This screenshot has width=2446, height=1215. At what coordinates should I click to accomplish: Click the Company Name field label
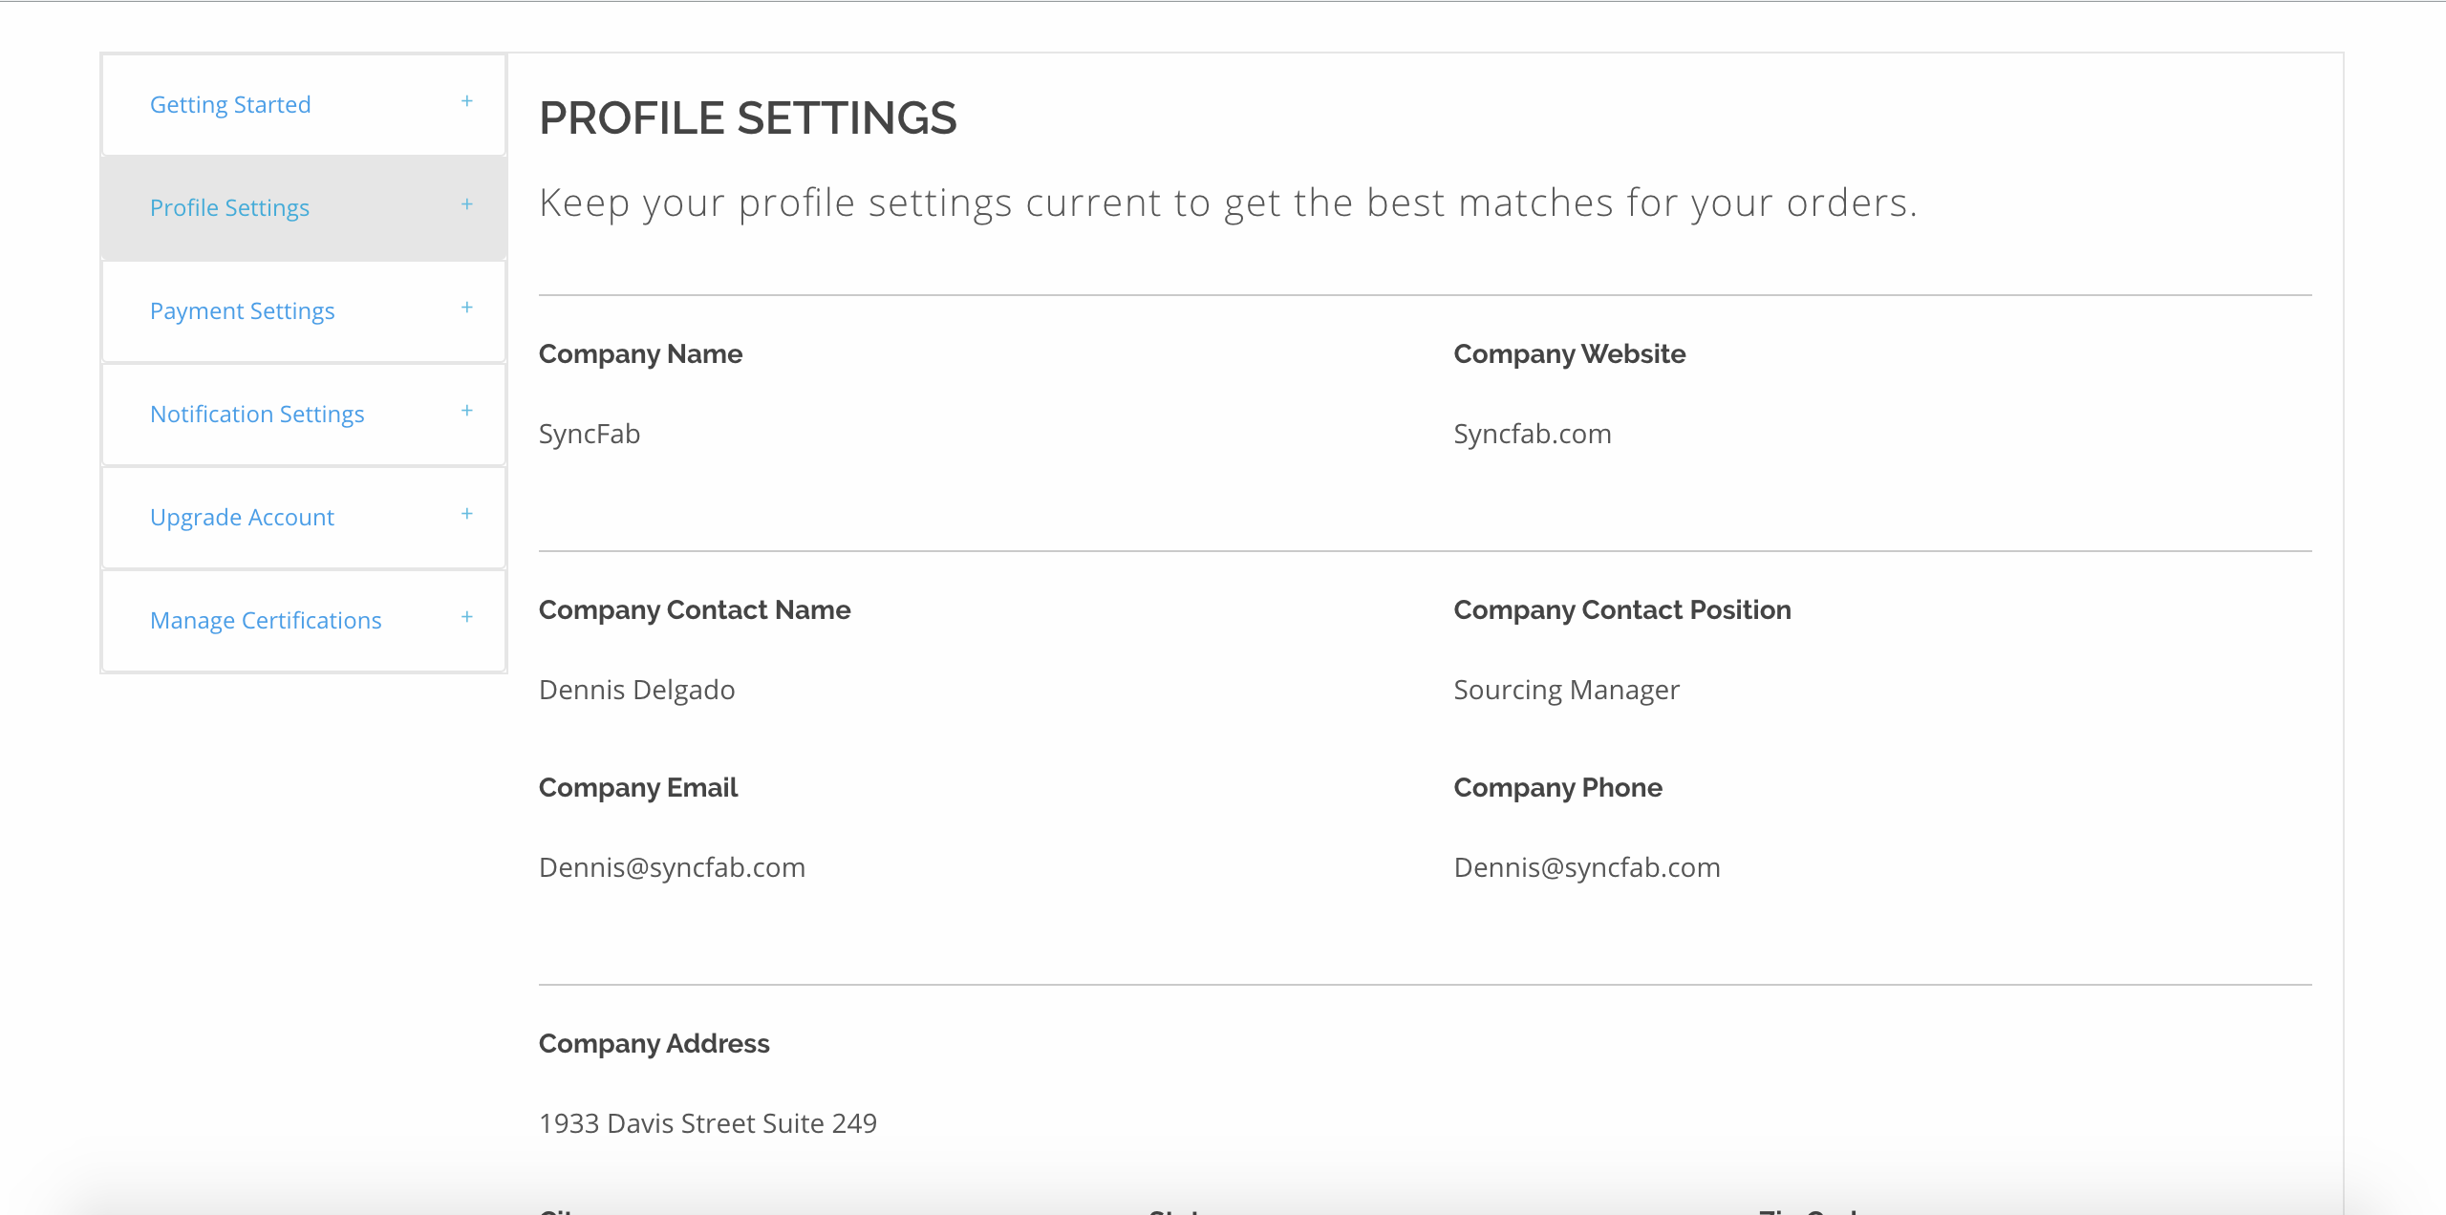[x=641, y=353]
